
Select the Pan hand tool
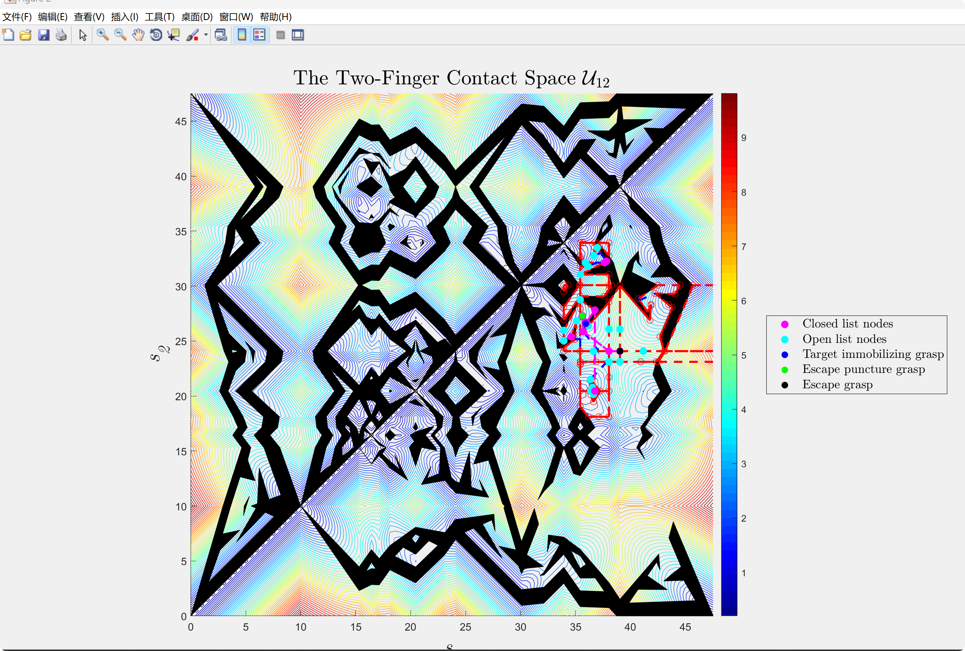coord(138,35)
